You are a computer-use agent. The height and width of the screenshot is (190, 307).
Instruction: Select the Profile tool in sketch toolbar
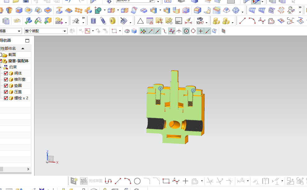(108, 181)
